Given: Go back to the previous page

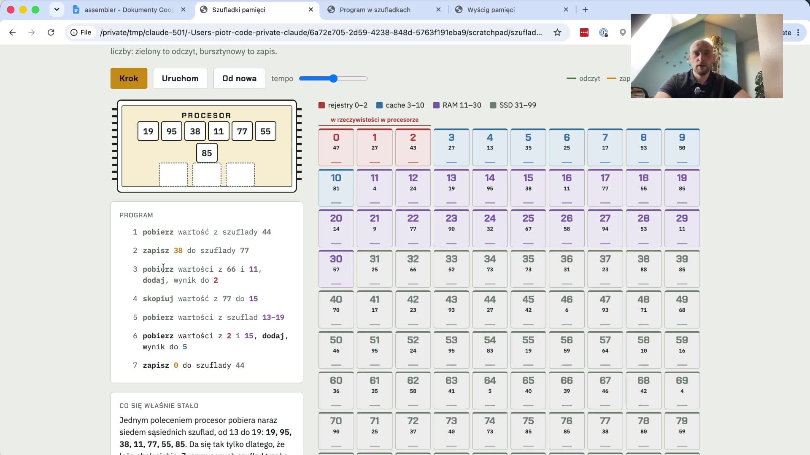Looking at the screenshot, I should tap(12, 32).
